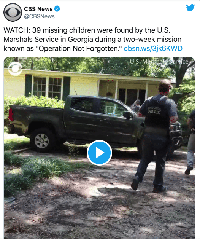This screenshot has height=239, width=200.
Task: Open the CBS News profile avatar
Action: click(13, 12)
